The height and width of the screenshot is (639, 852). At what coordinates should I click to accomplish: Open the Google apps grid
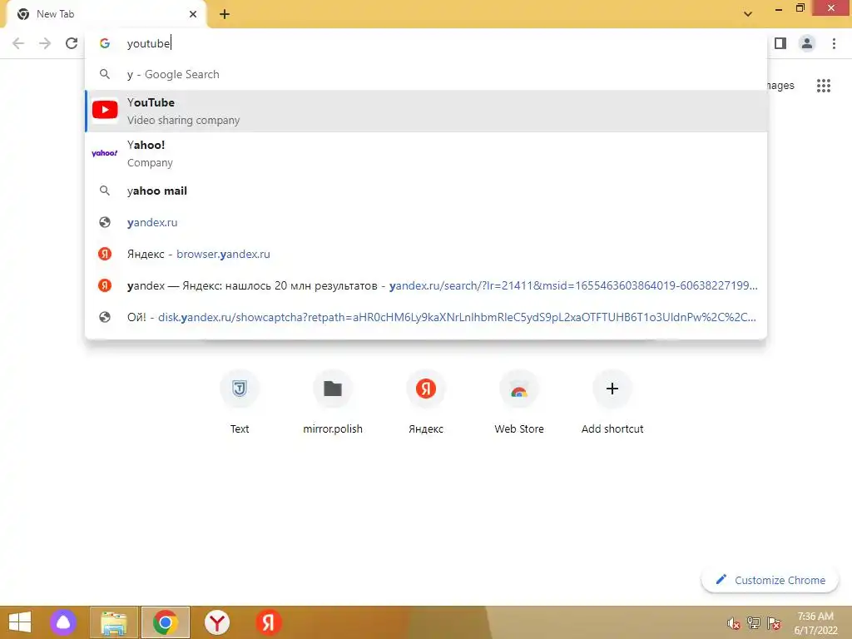[x=824, y=86]
